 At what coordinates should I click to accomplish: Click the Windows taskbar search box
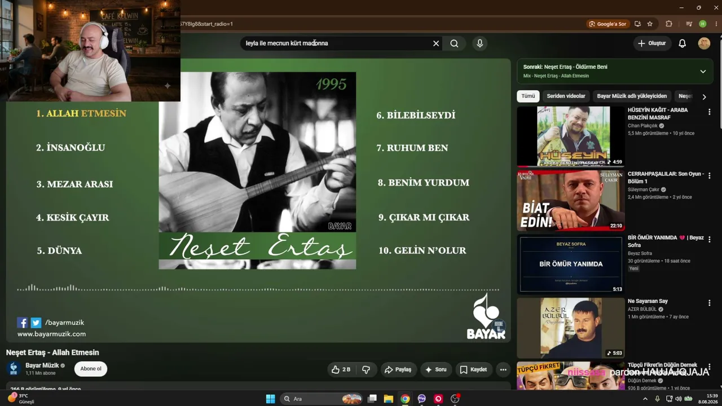click(322, 399)
